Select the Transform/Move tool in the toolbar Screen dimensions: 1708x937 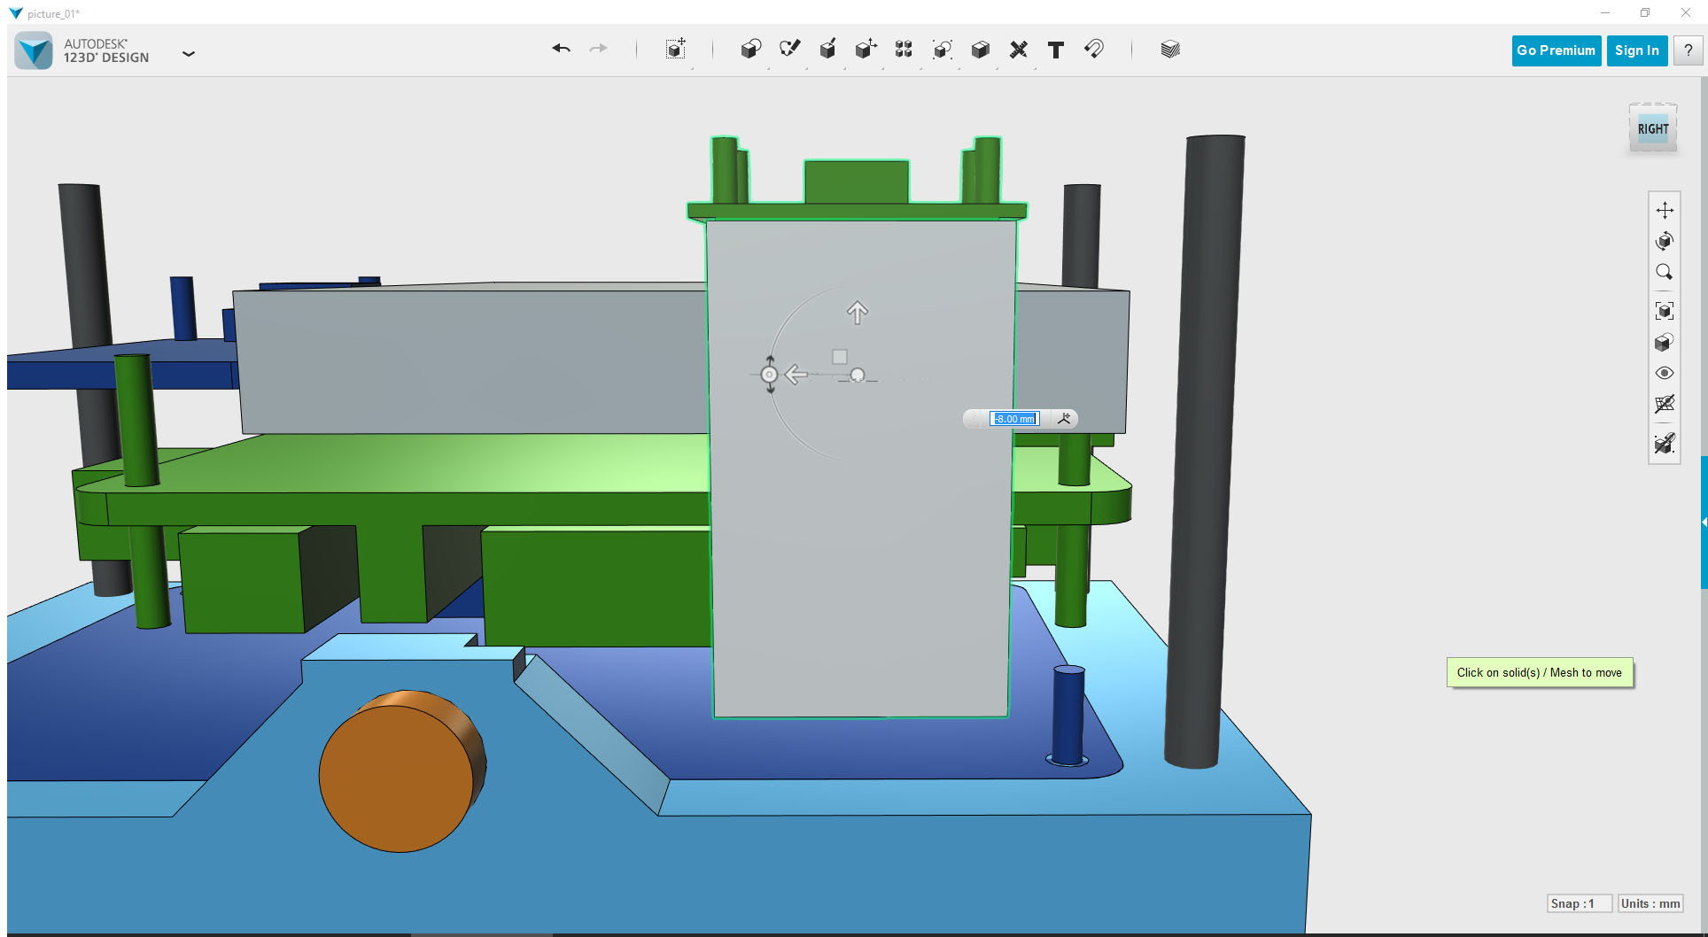866,50
